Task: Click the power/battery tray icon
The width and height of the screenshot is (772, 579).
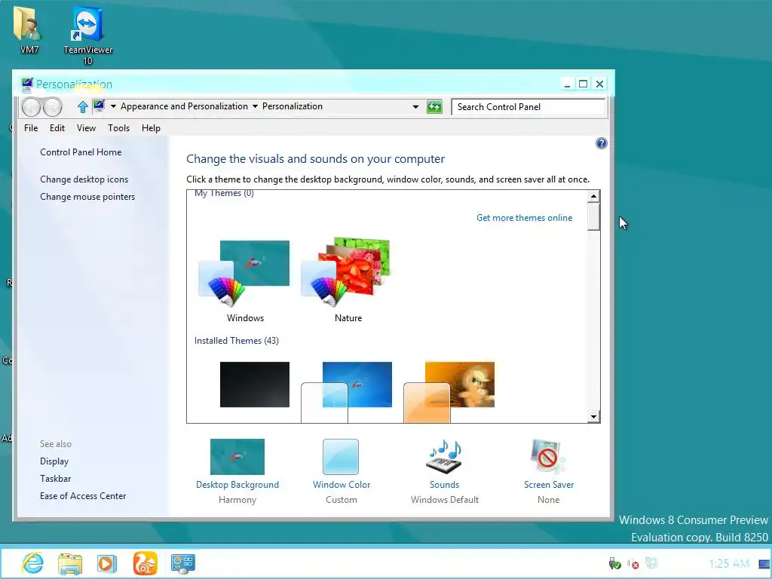Action: point(614,563)
